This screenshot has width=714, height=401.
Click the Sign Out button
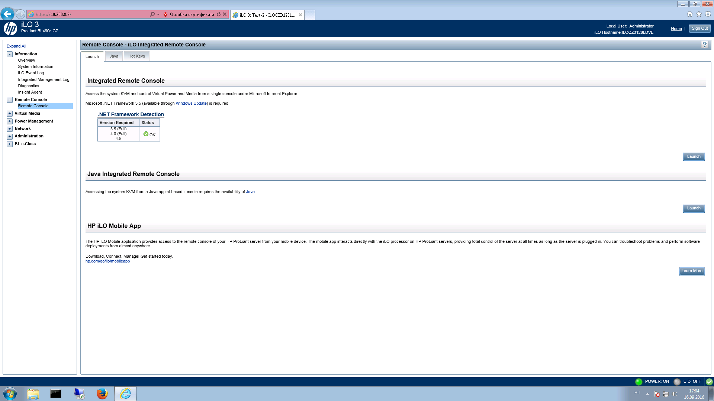coord(699,29)
